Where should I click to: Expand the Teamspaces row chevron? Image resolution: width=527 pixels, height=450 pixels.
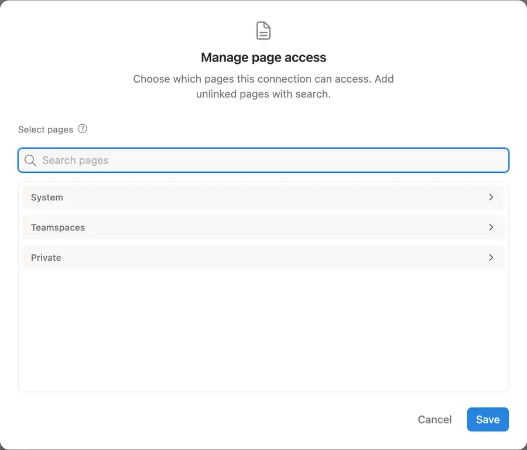[x=491, y=227]
